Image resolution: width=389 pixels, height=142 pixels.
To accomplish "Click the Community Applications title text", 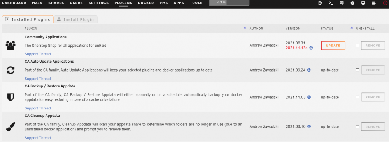I will (46, 37).
